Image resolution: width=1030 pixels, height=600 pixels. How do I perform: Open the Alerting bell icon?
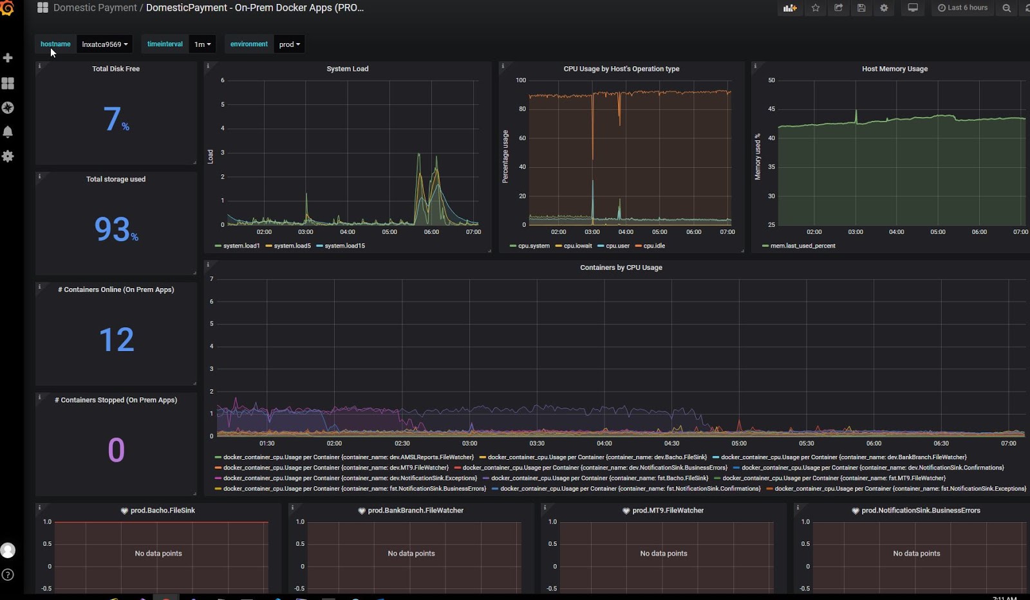pyautogui.click(x=8, y=132)
